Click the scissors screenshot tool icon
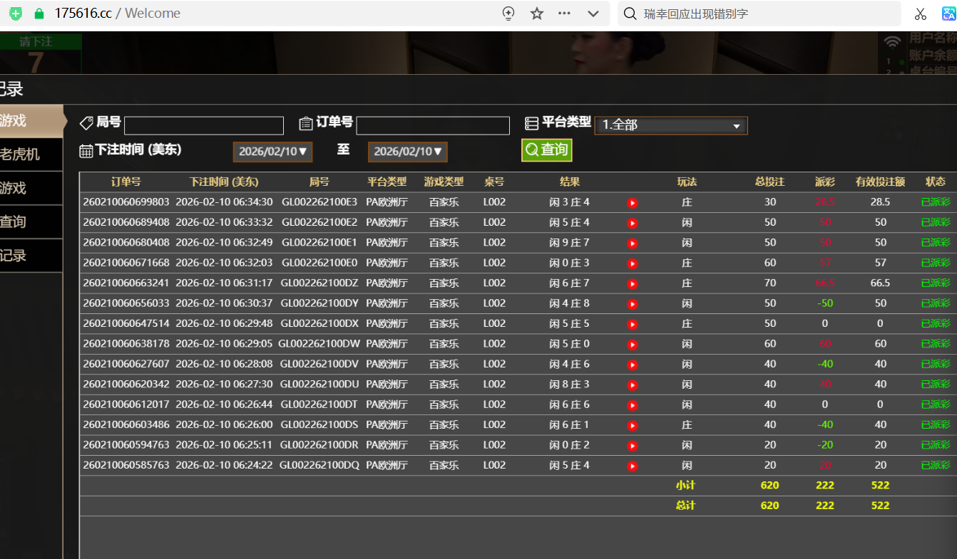This screenshot has height=559, width=957. click(x=920, y=14)
